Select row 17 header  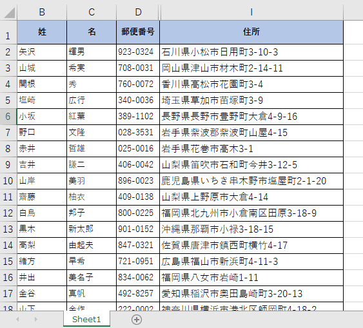point(8,294)
